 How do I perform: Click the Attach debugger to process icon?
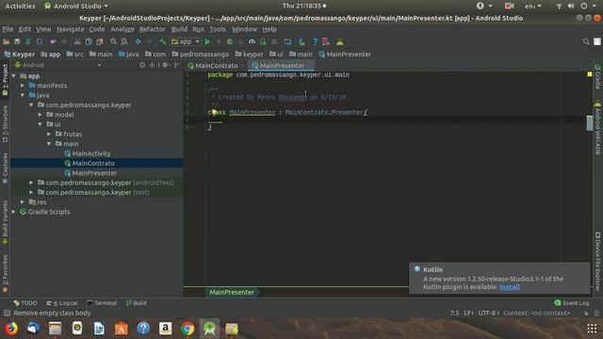(x=263, y=41)
